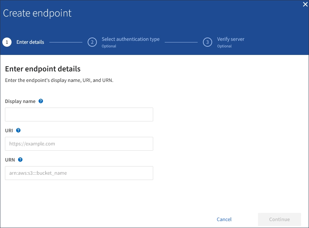This screenshot has width=309, height=228.
Task: Click the Display name help icon
Action: [x=41, y=101]
